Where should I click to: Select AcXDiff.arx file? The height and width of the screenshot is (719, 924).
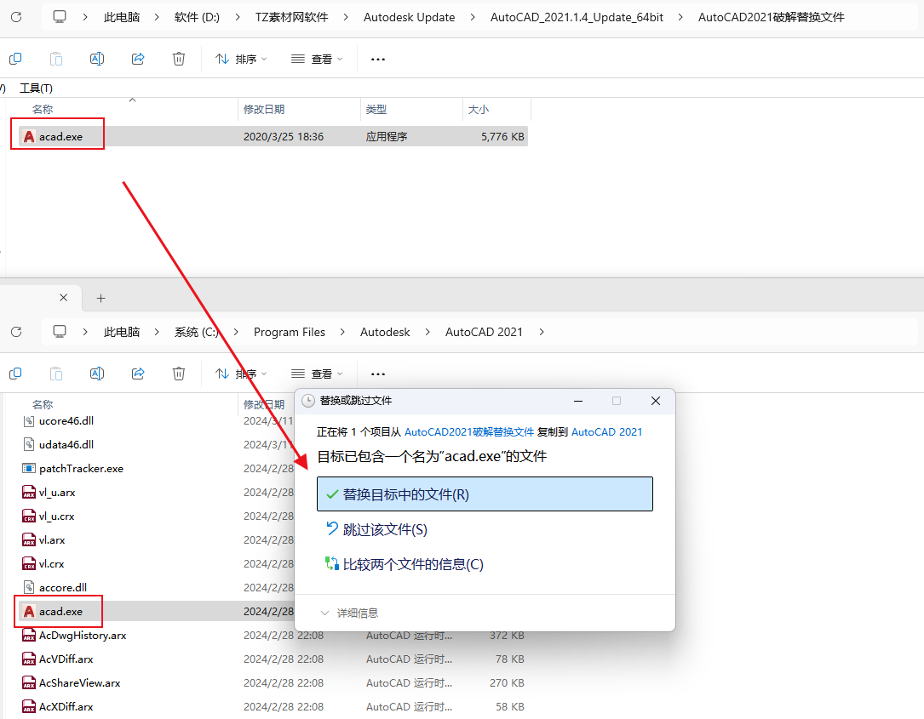(66, 706)
